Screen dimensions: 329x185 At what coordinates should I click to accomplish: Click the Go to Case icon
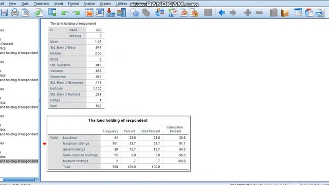pos(100,12)
